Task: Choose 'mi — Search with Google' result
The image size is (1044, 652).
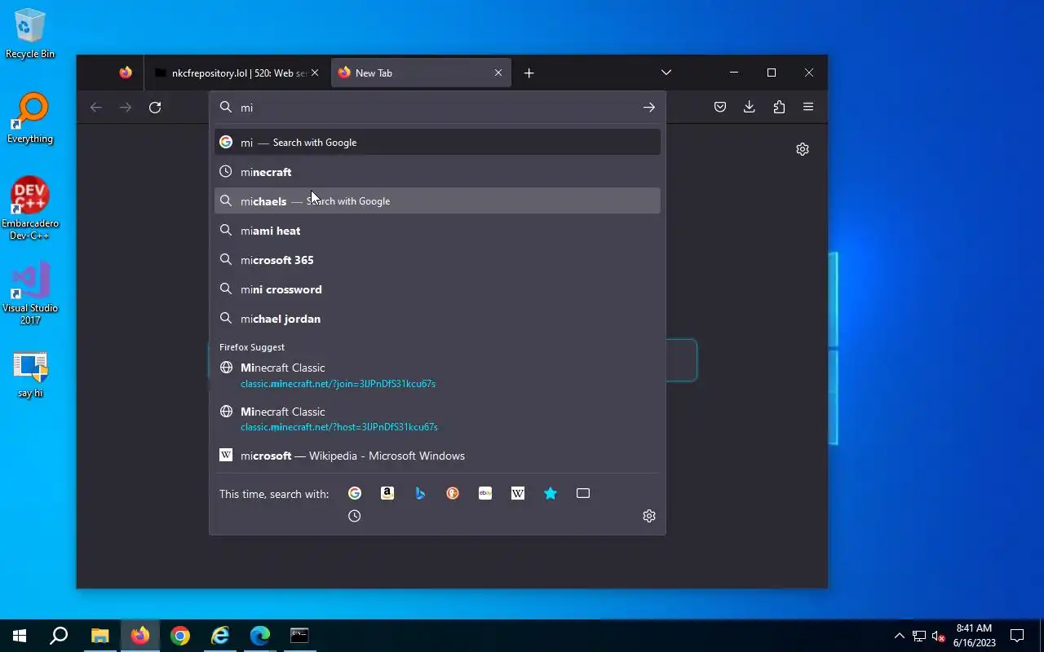Action: tap(437, 142)
